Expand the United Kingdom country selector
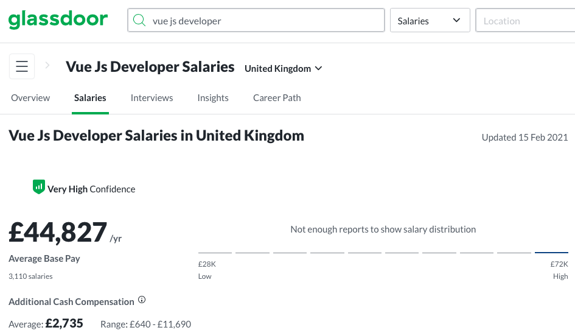 click(283, 69)
